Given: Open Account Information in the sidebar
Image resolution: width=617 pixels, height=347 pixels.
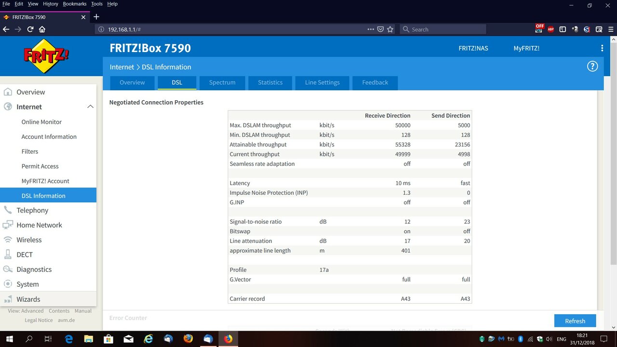Looking at the screenshot, I should 48,137.
